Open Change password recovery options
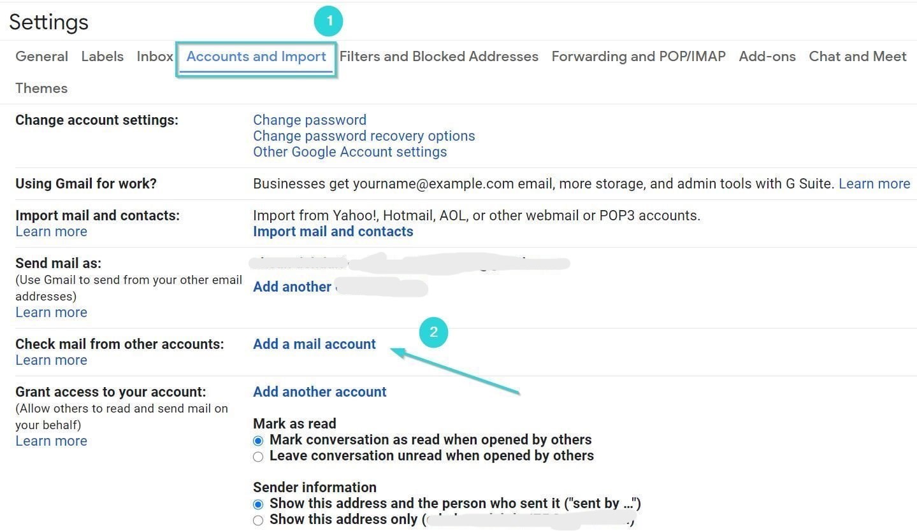Image resolution: width=917 pixels, height=531 pixels. tap(364, 136)
